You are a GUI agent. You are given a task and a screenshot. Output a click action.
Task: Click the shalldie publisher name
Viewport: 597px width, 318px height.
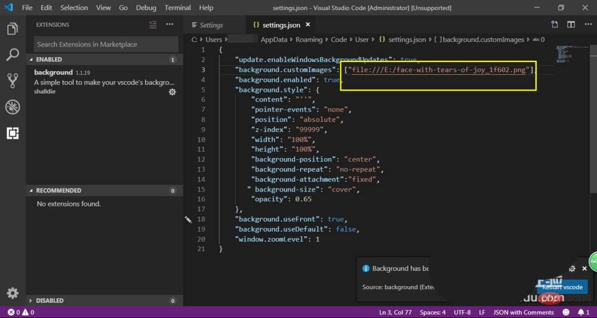tap(45, 92)
